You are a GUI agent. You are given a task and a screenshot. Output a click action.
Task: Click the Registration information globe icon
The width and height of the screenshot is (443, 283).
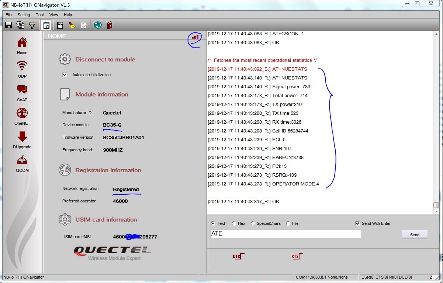coord(65,170)
